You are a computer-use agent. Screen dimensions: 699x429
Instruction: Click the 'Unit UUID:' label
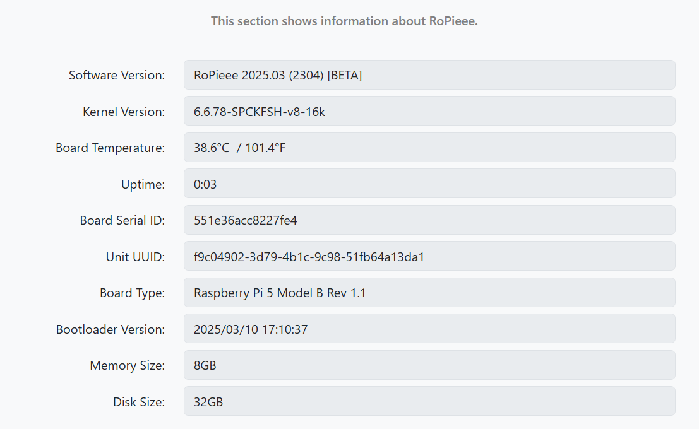point(135,257)
